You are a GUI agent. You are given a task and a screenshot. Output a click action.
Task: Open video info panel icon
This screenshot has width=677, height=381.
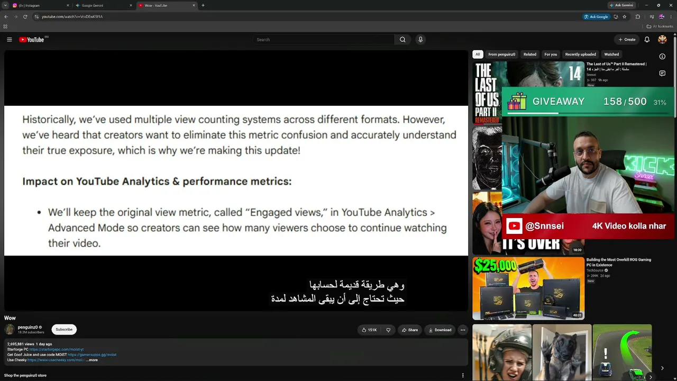(662, 56)
